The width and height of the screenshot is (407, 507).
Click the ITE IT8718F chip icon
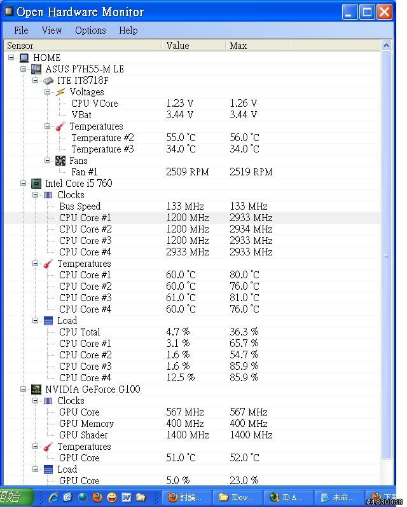(48, 81)
